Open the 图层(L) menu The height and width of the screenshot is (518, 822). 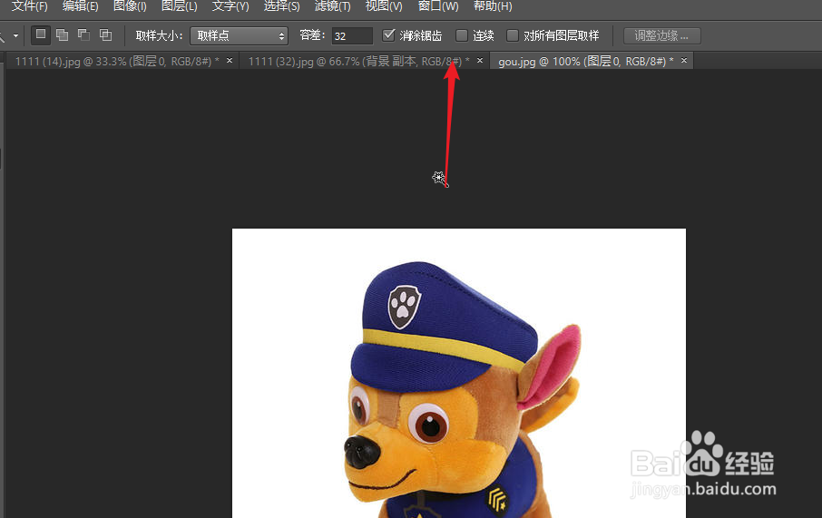(180, 6)
